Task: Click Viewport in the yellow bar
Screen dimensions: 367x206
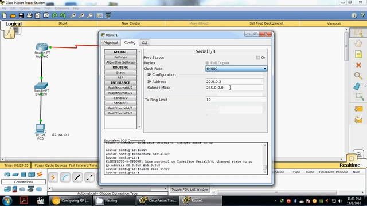Action: (x=334, y=23)
